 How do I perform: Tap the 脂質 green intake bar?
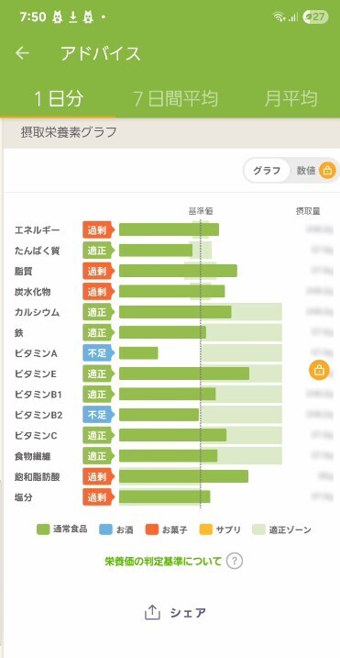click(178, 271)
